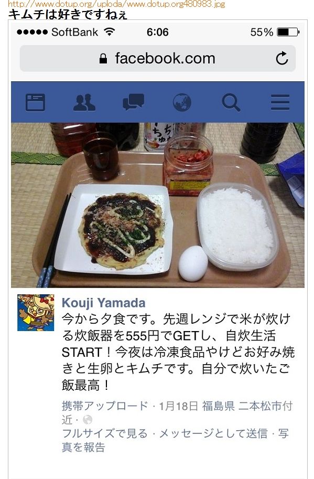Click the facebook.com address bar

[x=158, y=58]
